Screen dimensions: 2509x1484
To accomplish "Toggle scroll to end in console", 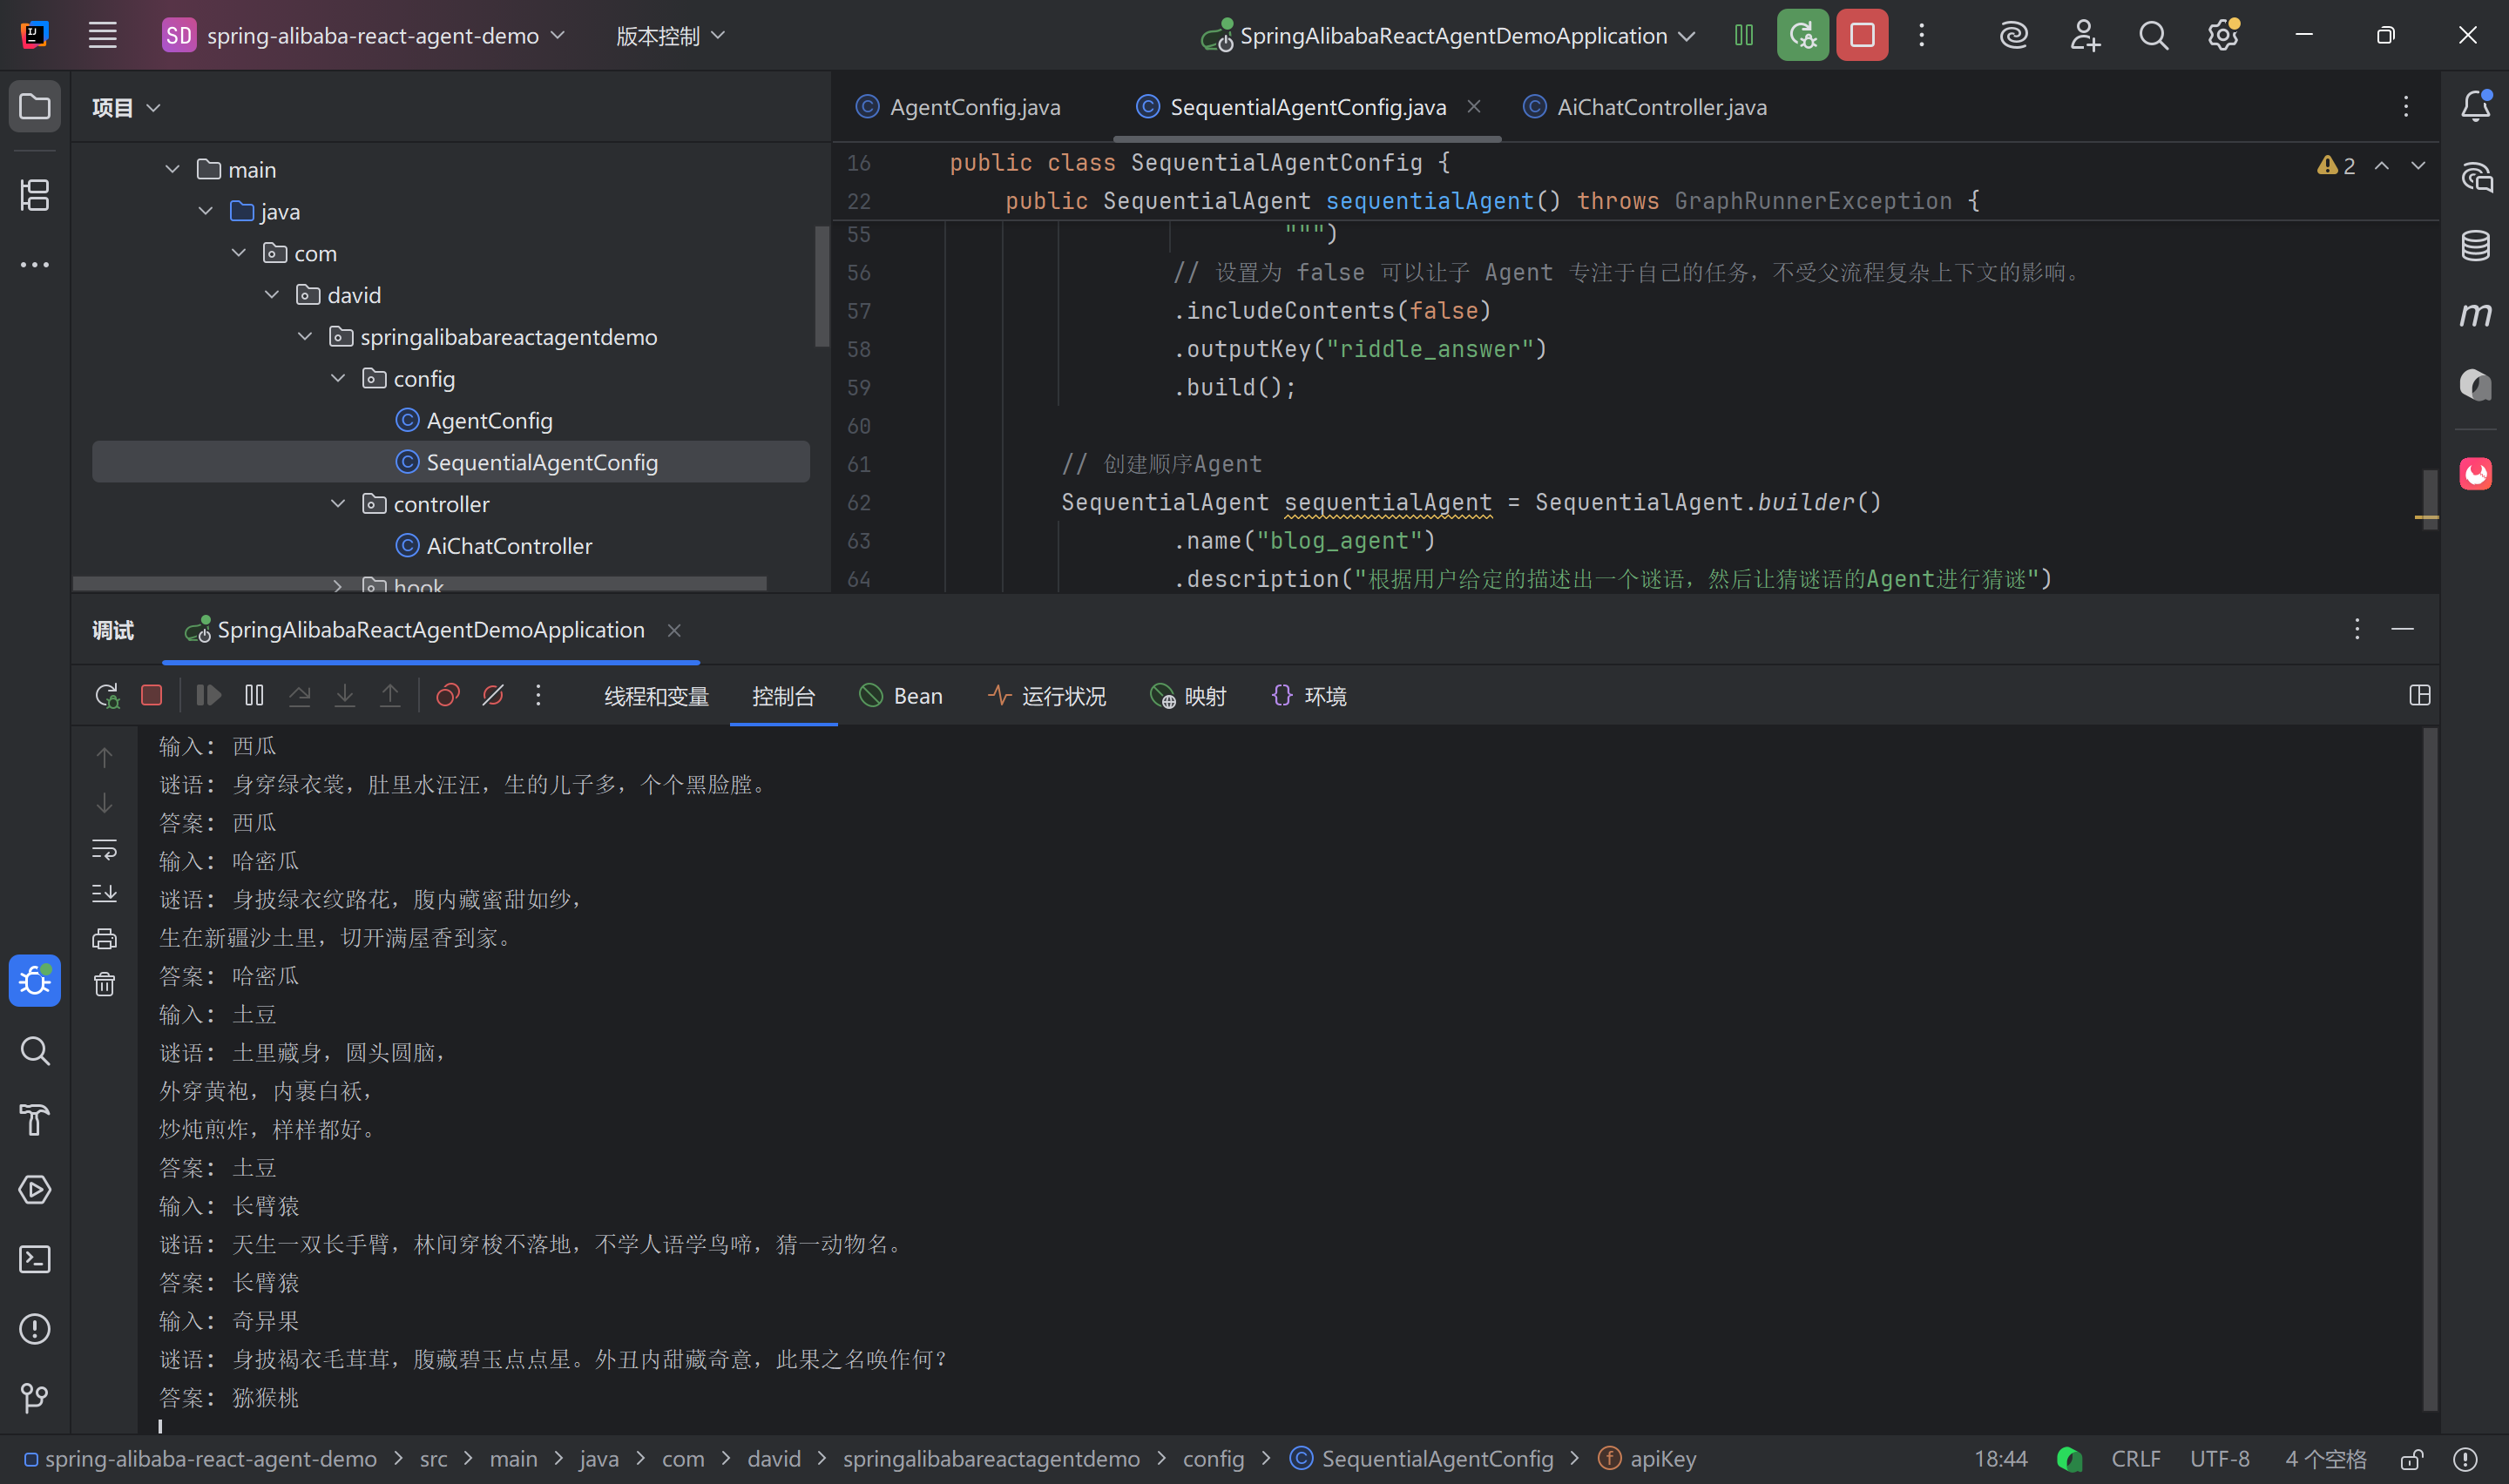I will (x=104, y=893).
